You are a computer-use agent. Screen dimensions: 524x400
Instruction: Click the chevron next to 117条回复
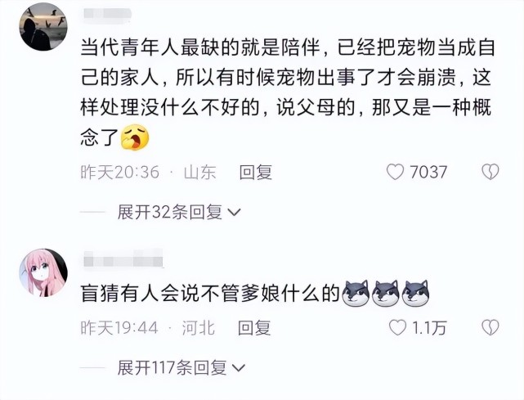[238, 369]
